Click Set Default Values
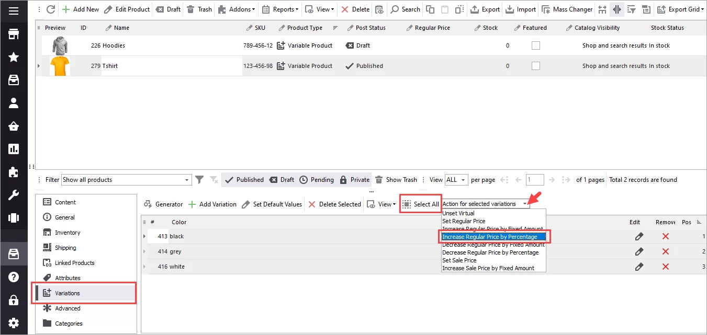Image resolution: width=707 pixels, height=335 pixels. tap(272, 204)
